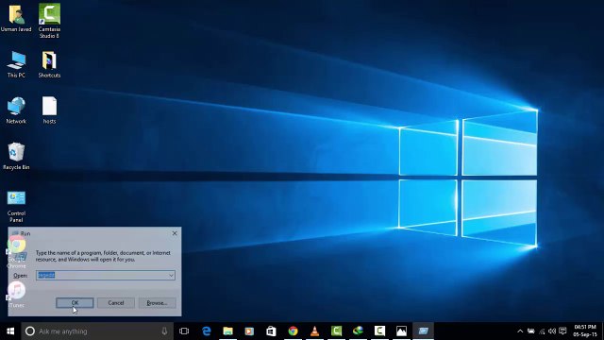604x340 pixels.
Task: Open the Windows Store taskbar icon
Action: [x=271, y=331]
